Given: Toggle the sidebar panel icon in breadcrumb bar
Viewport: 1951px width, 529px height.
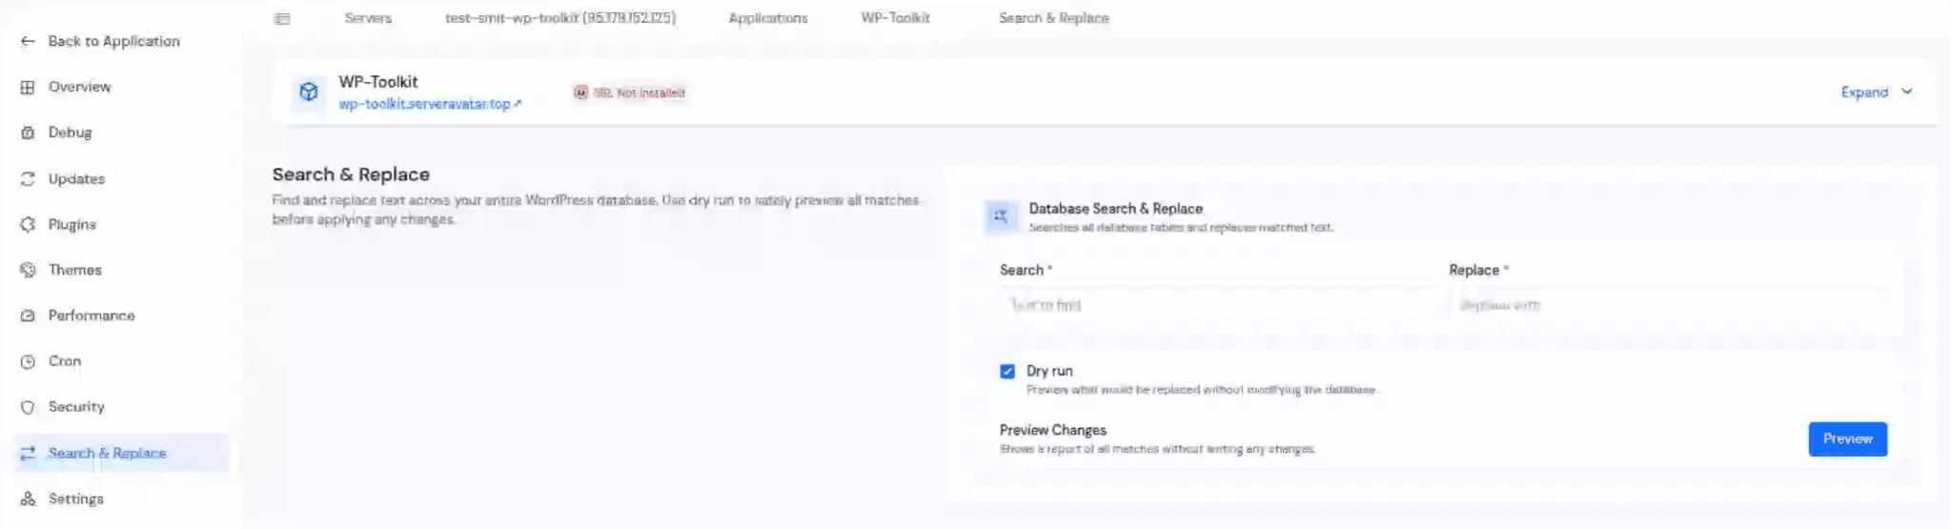Looking at the screenshot, I should pos(282,18).
